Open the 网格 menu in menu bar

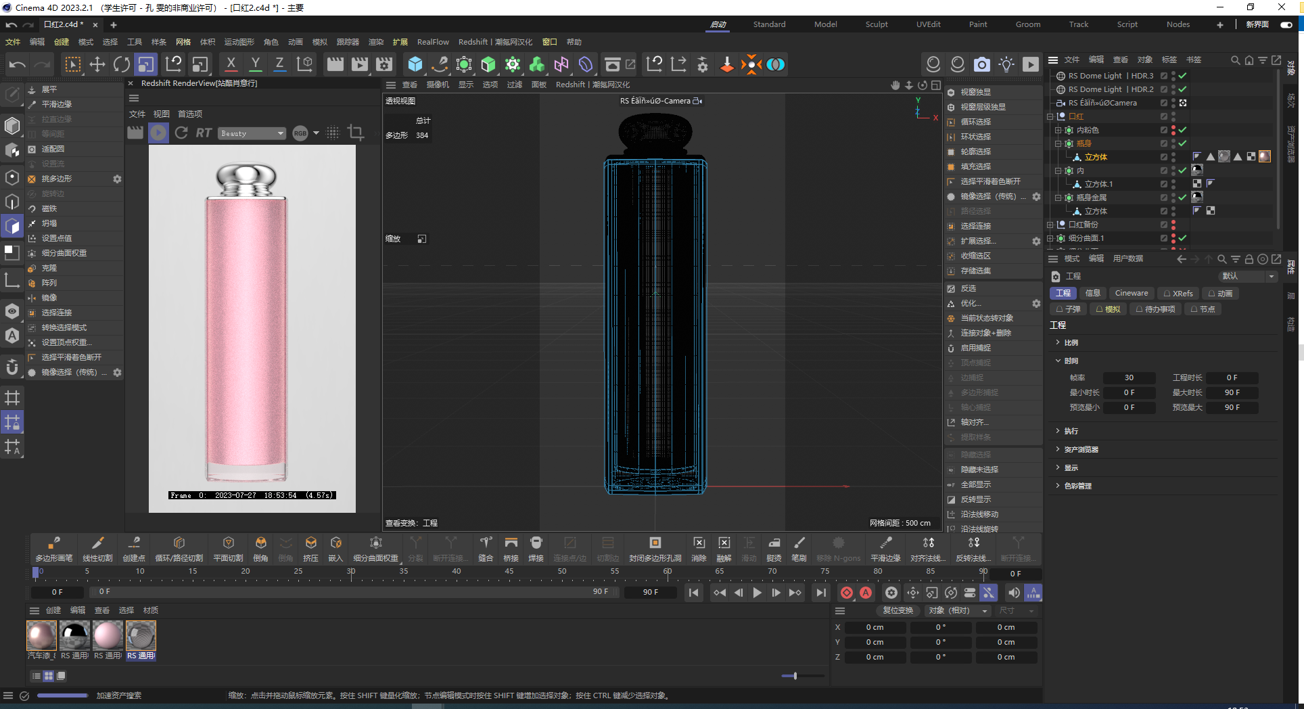point(183,42)
